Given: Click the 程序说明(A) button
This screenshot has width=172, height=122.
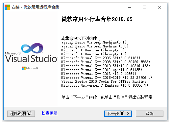Looking at the screenshot, I should (21, 113).
